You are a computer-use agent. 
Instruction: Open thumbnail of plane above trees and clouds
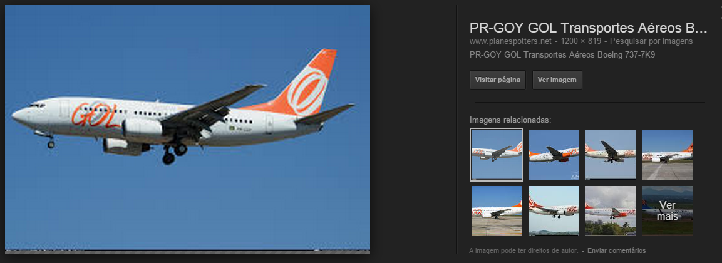pos(611,211)
